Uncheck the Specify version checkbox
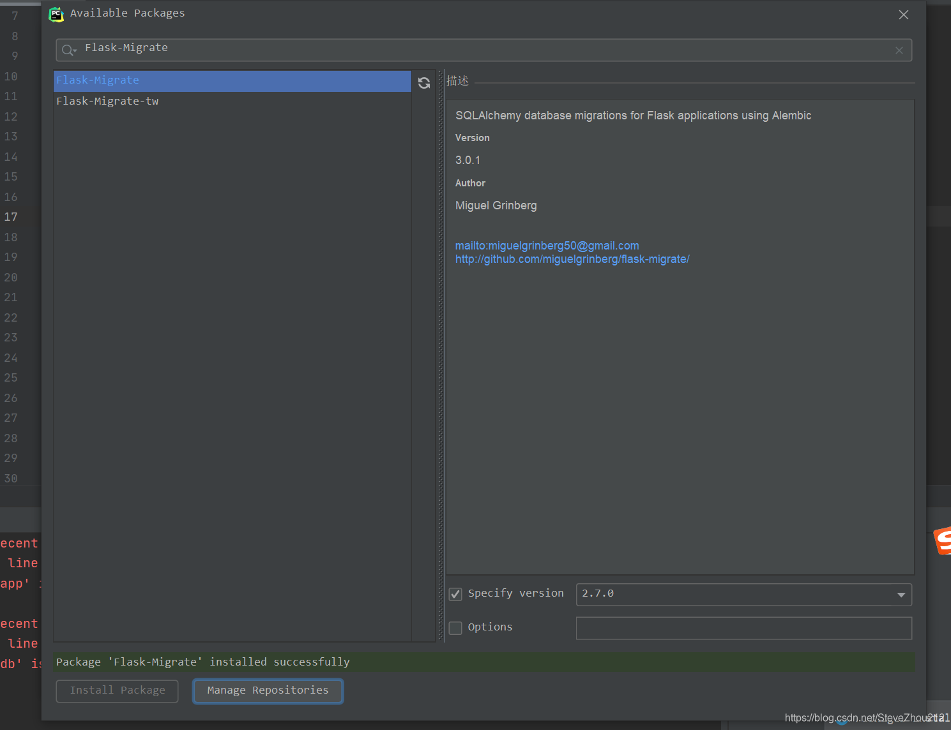951x730 pixels. [455, 594]
